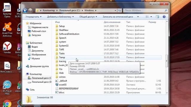Screen dimensions: 191x107
Task: Open address bar history dropdown arrow
Action: pyautogui.click(x=115, y=10)
